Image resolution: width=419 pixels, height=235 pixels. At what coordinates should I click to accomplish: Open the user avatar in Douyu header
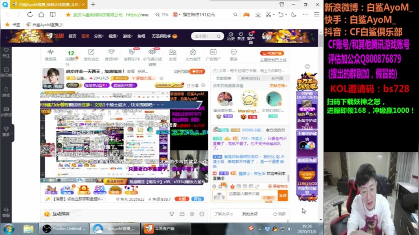267,36
